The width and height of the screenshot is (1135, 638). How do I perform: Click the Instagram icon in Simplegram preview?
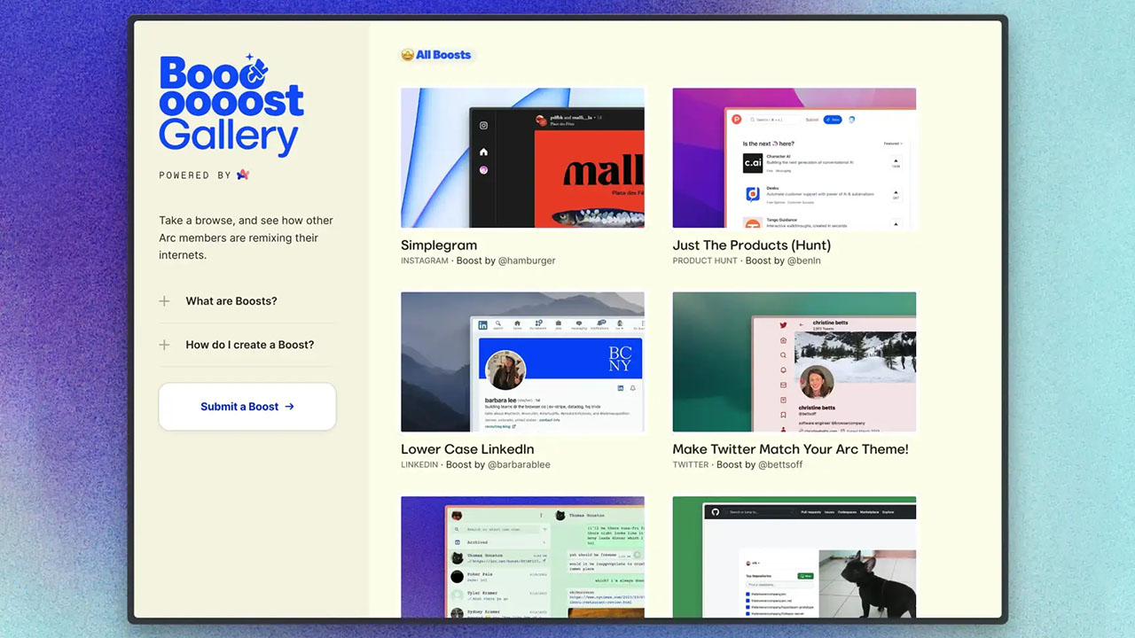coord(483,126)
